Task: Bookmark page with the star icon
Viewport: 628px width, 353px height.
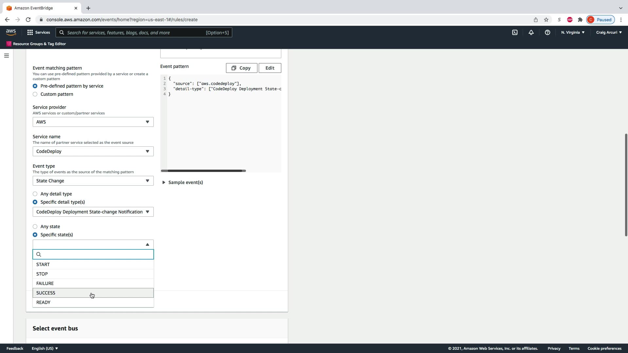Action: coord(546,20)
